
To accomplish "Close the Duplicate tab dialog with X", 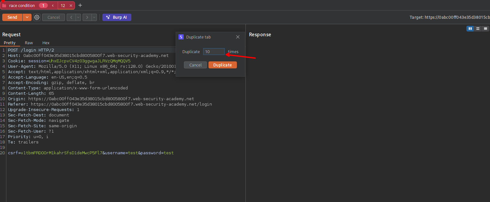I will click(x=238, y=37).
